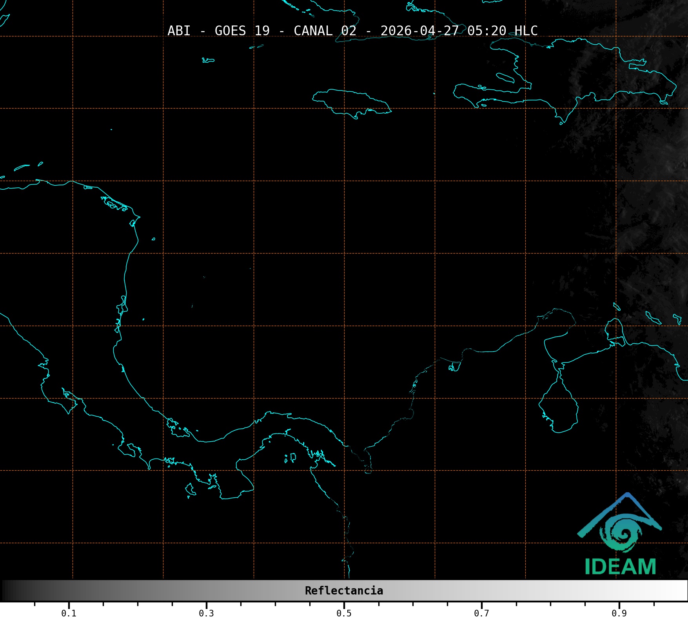Screen dimensions: 688x618
Task: Click the 0.7 colorbar tick label
Action: (x=481, y=613)
